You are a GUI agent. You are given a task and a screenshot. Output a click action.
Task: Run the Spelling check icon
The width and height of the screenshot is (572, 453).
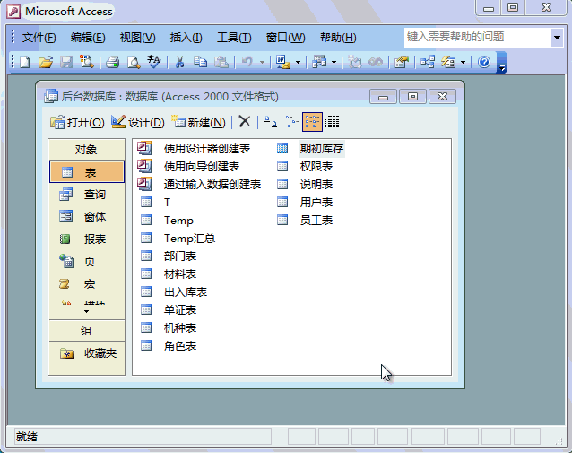(153, 62)
